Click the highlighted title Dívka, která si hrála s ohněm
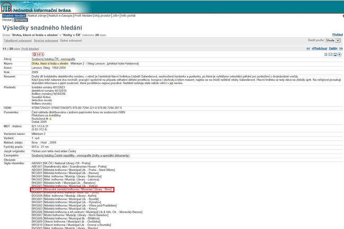The height and width of the screenshot is (229, 344). click(x=50, y=64)
